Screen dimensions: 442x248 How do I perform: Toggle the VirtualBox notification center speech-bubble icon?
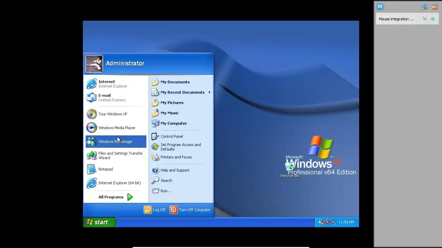(380, 7)
